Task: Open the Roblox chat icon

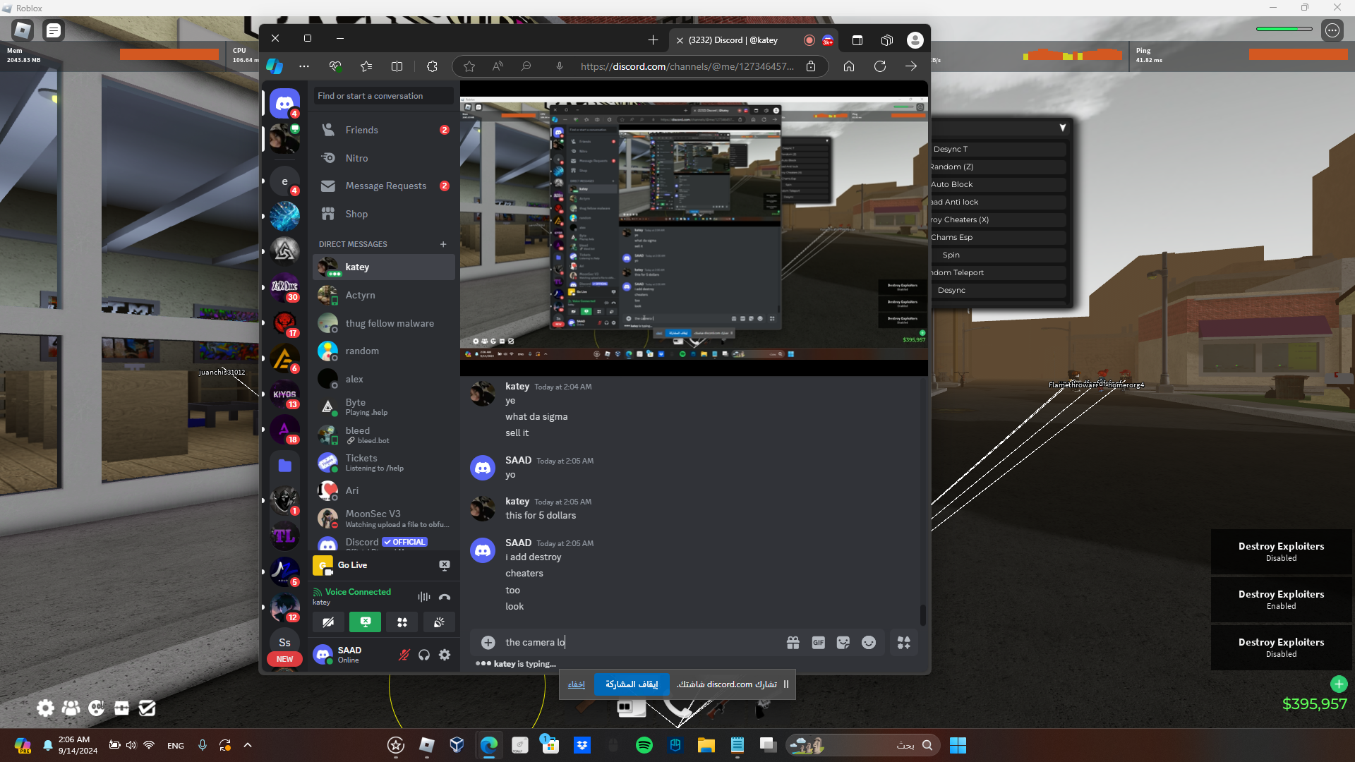Action: (54, 30)
